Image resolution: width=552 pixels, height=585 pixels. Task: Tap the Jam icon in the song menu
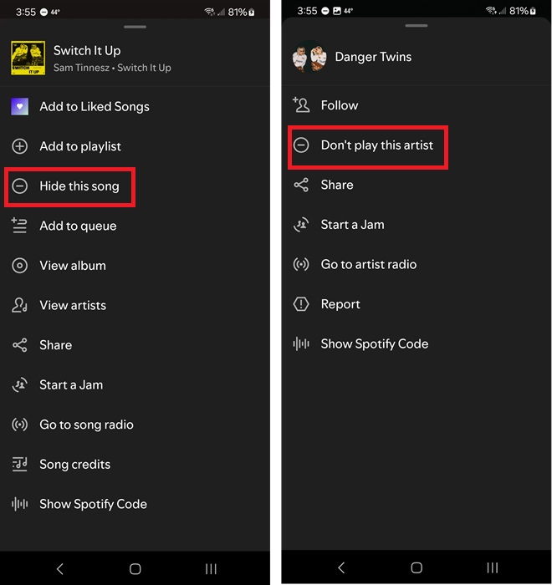coord(19,384)
